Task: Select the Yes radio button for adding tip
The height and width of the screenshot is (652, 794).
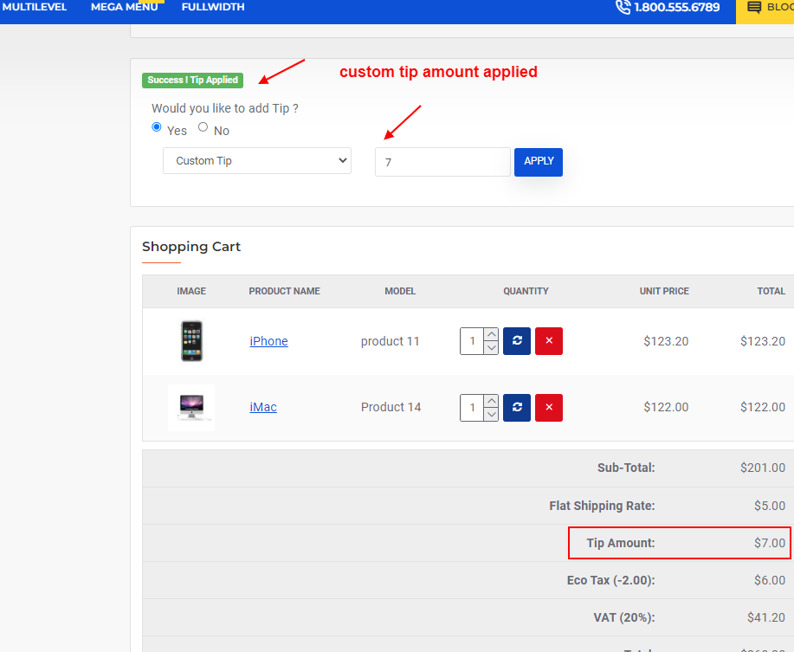Action: [x=157, y=126]
